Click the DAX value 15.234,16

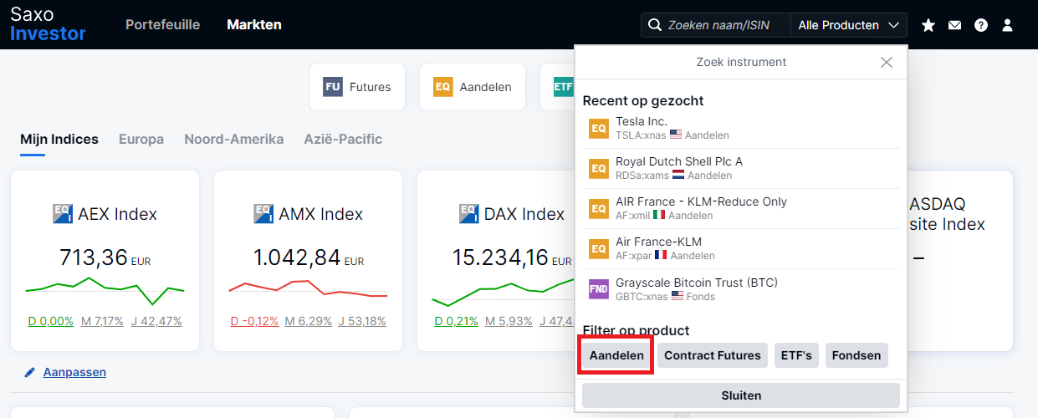coord(500,257)
